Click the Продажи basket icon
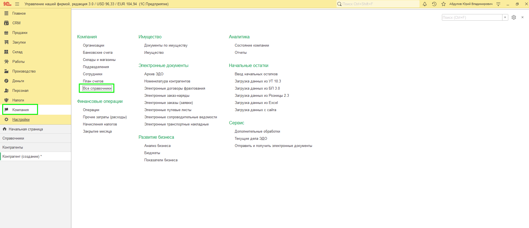The height and width of the screenshot is (228, 529). click(x=6, y=33)
